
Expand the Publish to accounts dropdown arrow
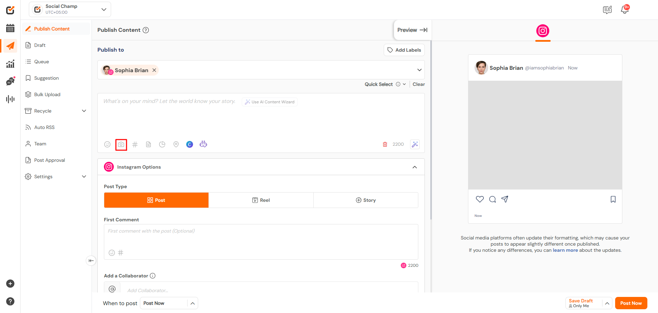[419, 70]
